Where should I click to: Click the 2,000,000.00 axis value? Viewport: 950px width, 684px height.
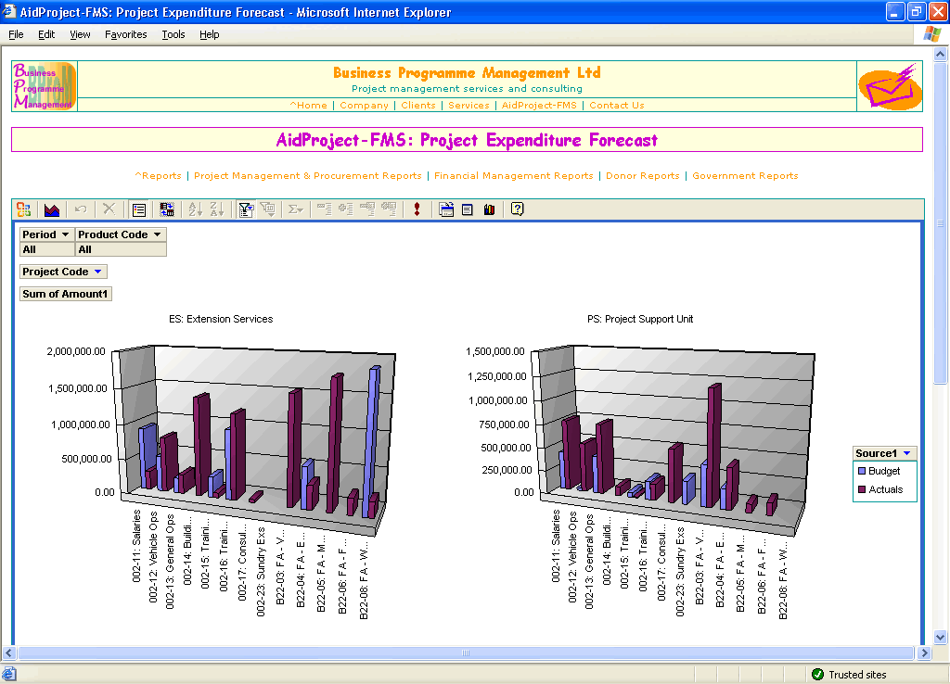pos(76,351)
